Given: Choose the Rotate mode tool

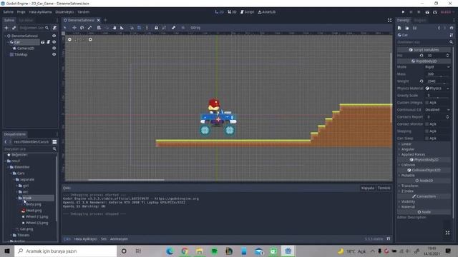Looking at the screenshot, I should pyautogui.click(x=82, y=28).
